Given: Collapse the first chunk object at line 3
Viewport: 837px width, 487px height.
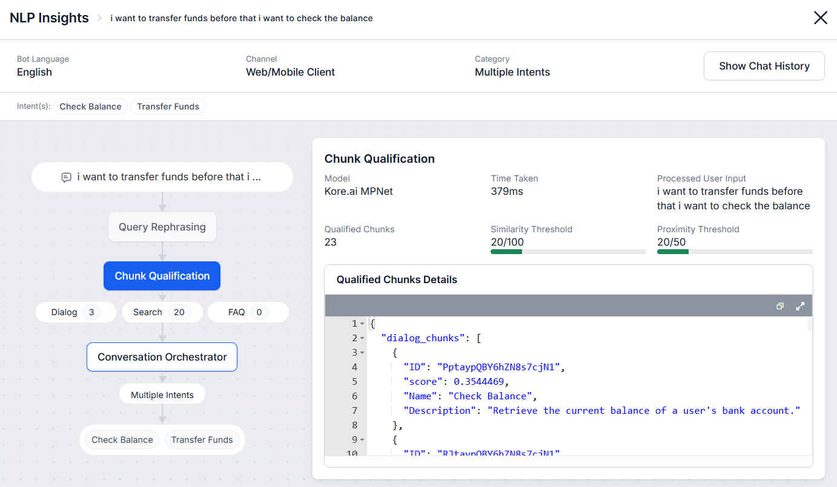Looking at the screenshot, I should point(362,353).
